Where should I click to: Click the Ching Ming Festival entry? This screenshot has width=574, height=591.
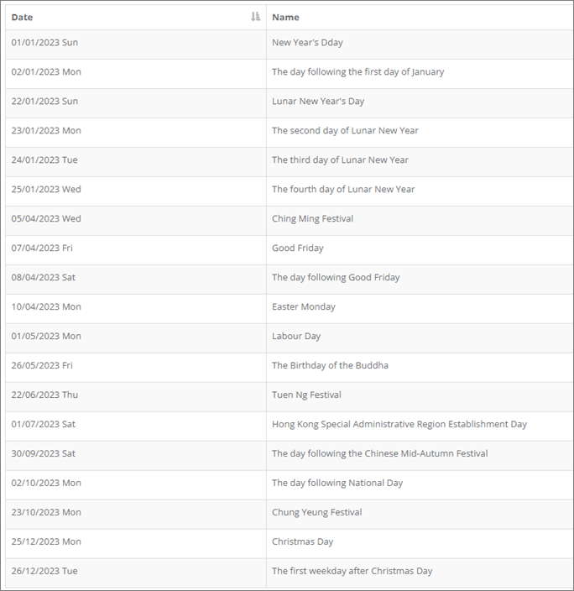(x=312, y=219)
